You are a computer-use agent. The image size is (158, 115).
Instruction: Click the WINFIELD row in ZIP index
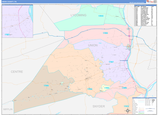coord(145,25)
